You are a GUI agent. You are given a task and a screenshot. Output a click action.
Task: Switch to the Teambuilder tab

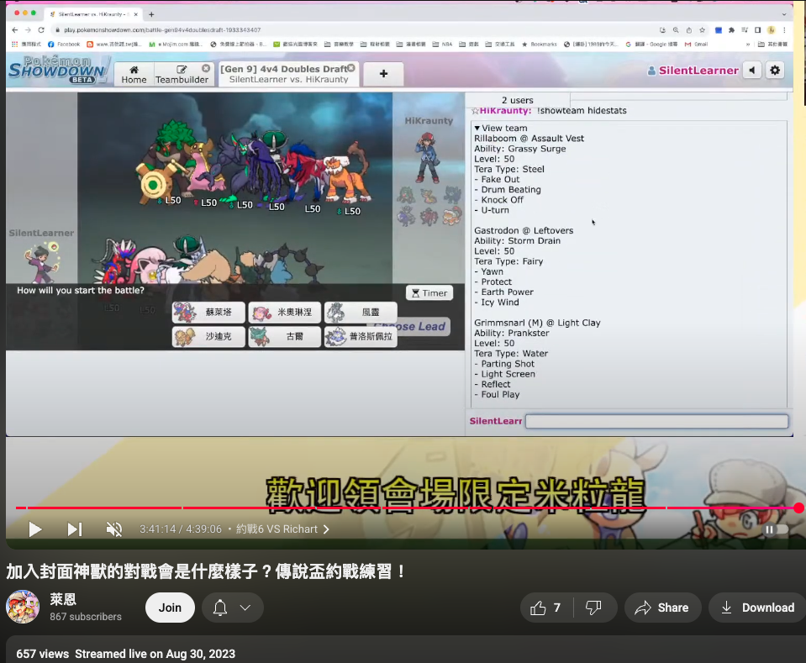coord(182,74)
